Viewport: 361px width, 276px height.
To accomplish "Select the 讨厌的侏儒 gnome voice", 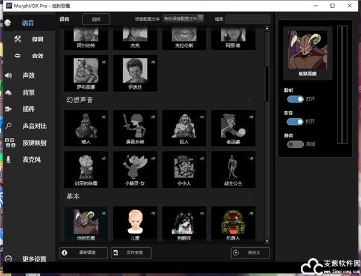I will [x=86, y=169].
